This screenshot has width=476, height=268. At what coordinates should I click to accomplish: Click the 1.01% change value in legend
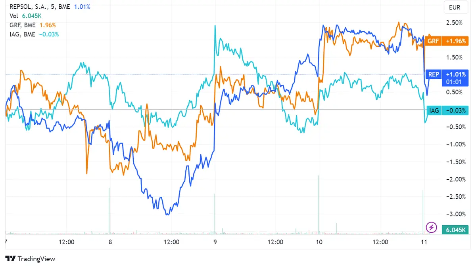pyautogui.click(x=81, y=6)
